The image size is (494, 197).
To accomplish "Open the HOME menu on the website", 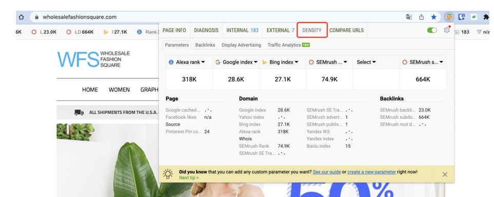I will 90,90.
